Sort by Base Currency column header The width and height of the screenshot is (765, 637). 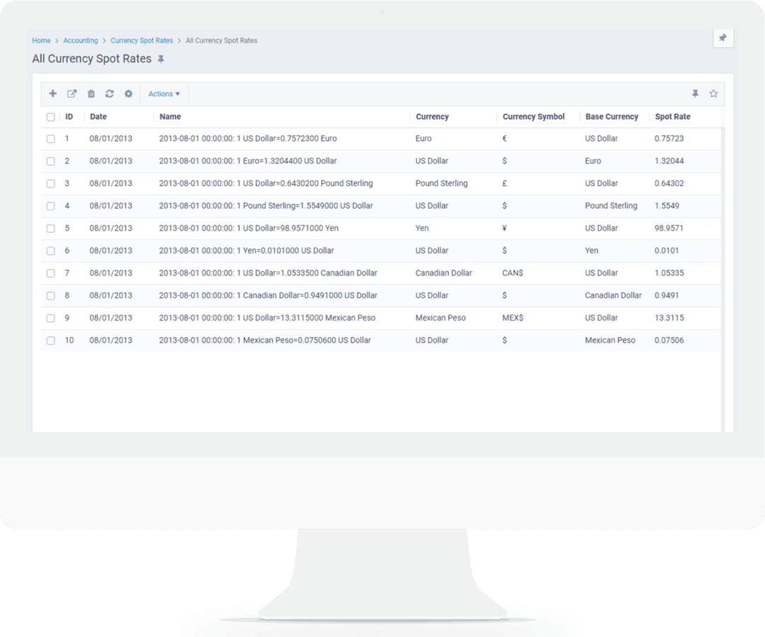(612, 117)
